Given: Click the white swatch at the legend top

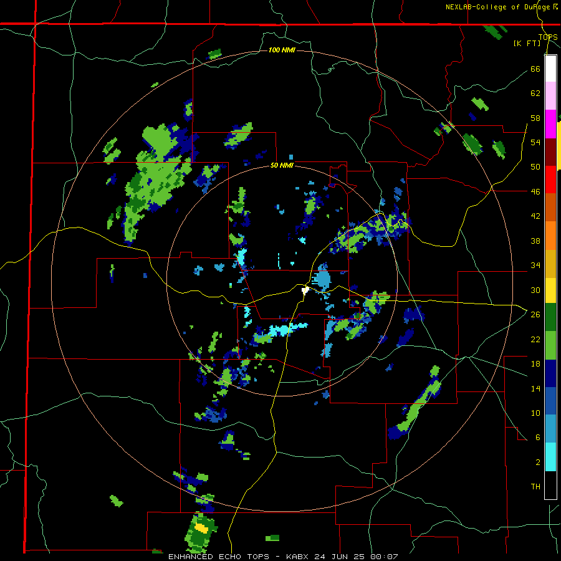Looking at the screenshot, I should (x=550, y=69).
